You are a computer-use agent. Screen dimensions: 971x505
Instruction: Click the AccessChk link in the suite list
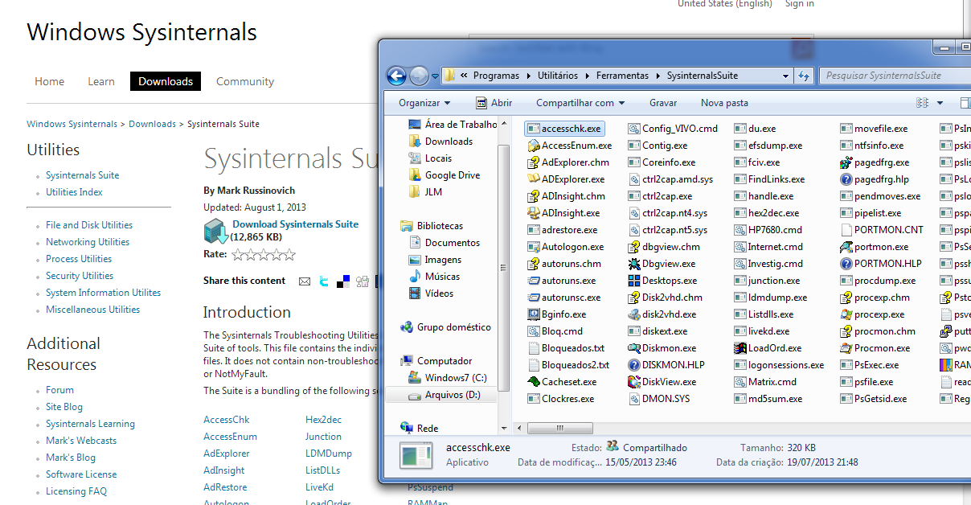227,420
